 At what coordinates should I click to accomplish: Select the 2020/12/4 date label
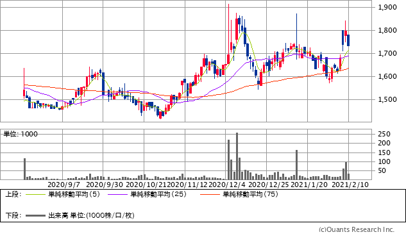pos(227,185)
